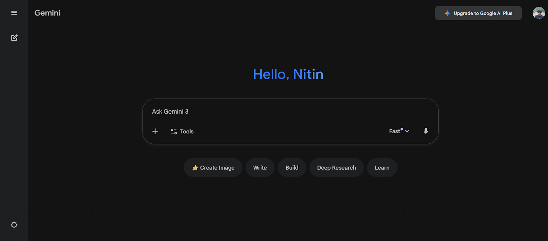This screenshot has width=548, height=241.
Task: Activate the microphone voice input
Action: pos(426,131)
